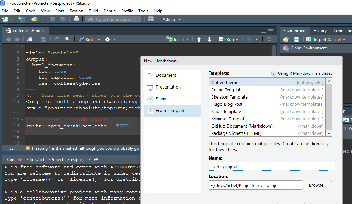Click the Go forward arrow in editor toolbar
The width and height of the screenshot is (352, 204).
click(17, 39)
